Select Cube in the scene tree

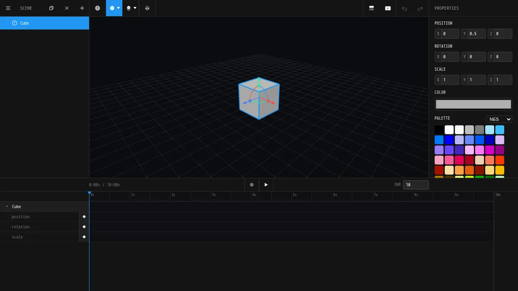coord(25,23)
